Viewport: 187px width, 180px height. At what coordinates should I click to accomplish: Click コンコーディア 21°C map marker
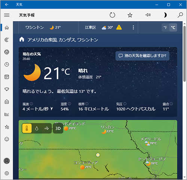click(x=86, y=165)
